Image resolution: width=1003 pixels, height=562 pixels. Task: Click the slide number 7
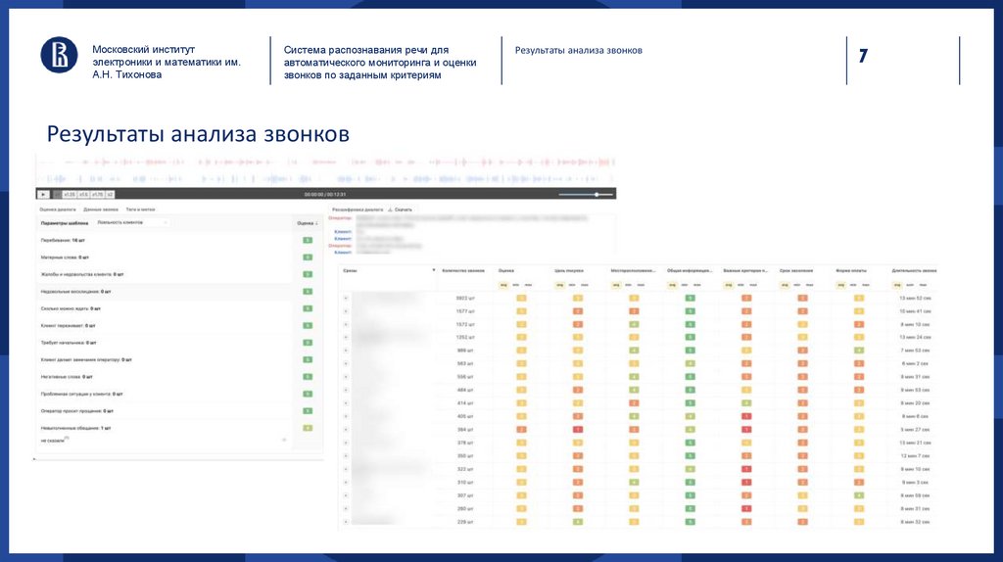(863, 56)
